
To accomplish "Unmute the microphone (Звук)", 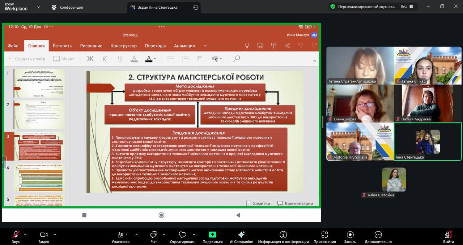I will (x=16, y=237).
